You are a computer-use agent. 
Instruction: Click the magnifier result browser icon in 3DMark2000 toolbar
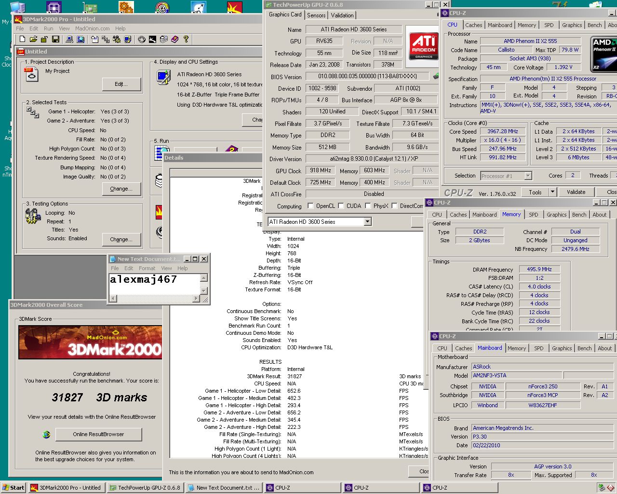[80, 39]
